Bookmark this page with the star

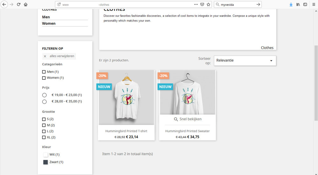pyautogui.click(x=208, y=4)
